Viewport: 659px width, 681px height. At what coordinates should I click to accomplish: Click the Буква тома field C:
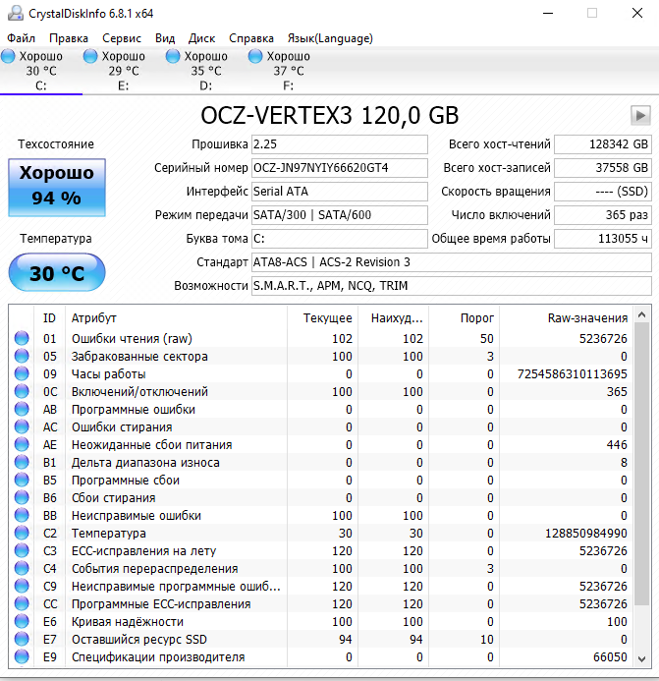pyautogui.click(x=340, y=239)
